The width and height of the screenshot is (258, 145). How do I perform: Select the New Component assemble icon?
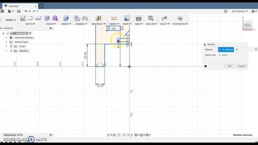coord(77,18)
